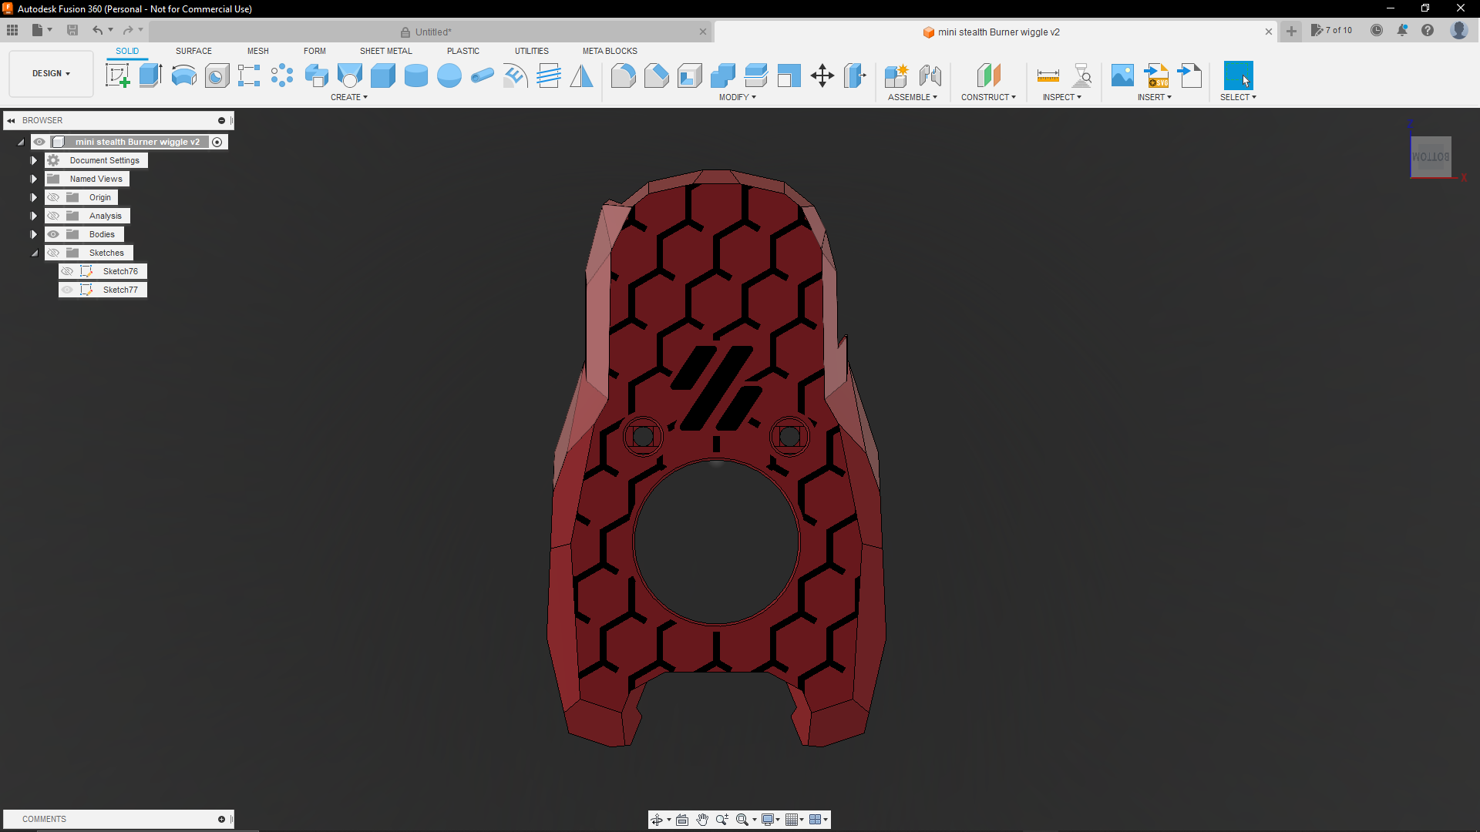
Task: Select the Measure tool under Inspect
Action: click(x=1048, y=75)
